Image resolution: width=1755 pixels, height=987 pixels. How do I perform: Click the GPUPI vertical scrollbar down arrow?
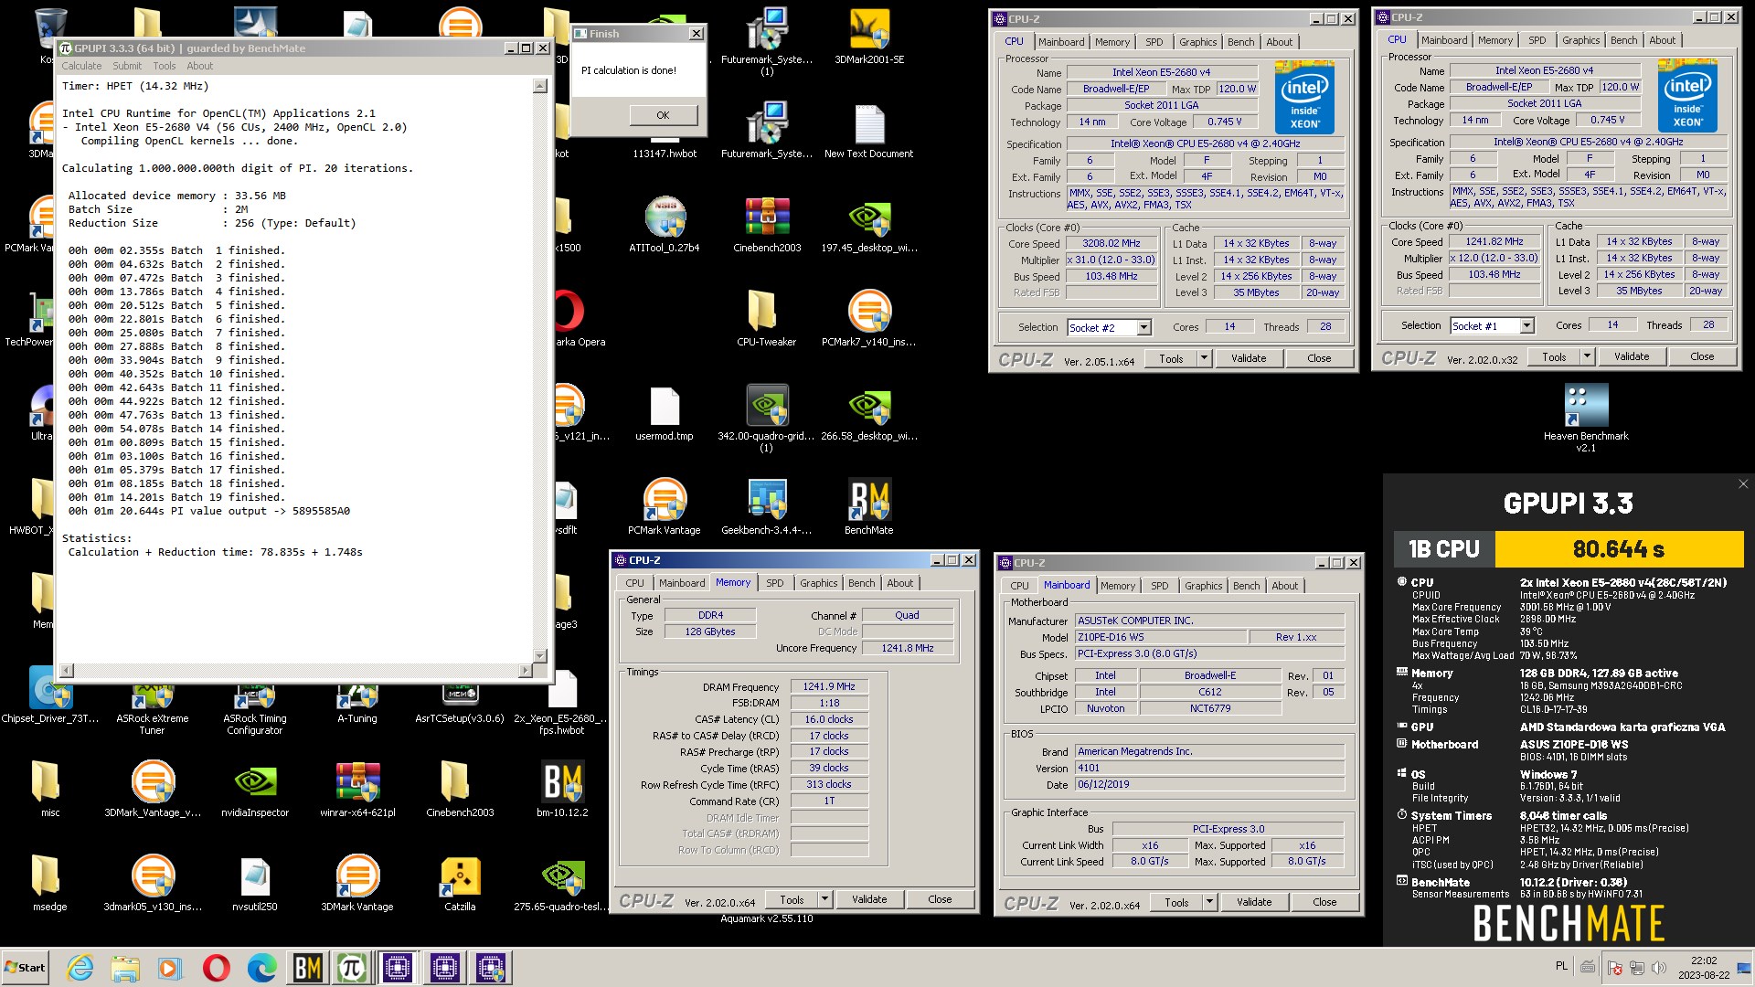pos(540,655)
